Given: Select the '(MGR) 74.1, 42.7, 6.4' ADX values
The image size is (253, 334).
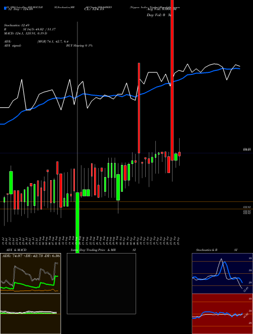Looking at the screenshot, I should coord(53,41).
